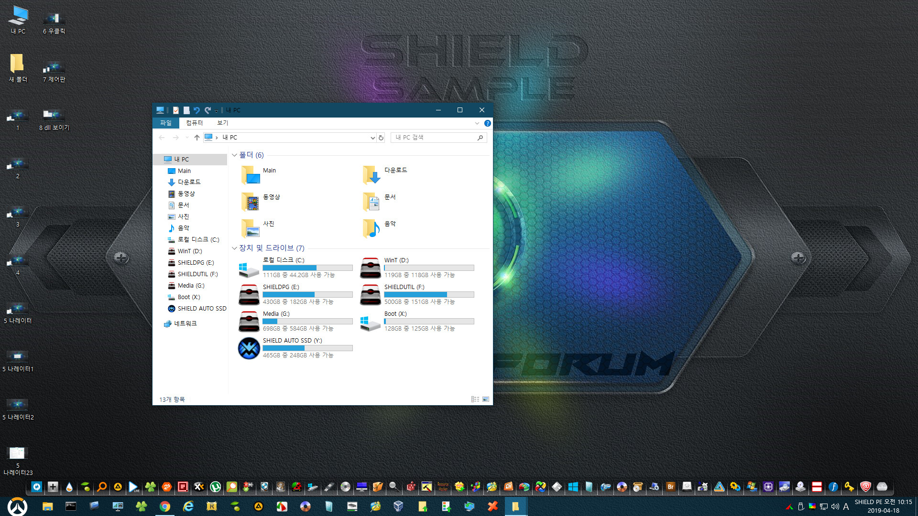This screenshot has height=516, width=918.
Task: Open the quick access toolbar customize dropdown
Action: pos(216,111)
